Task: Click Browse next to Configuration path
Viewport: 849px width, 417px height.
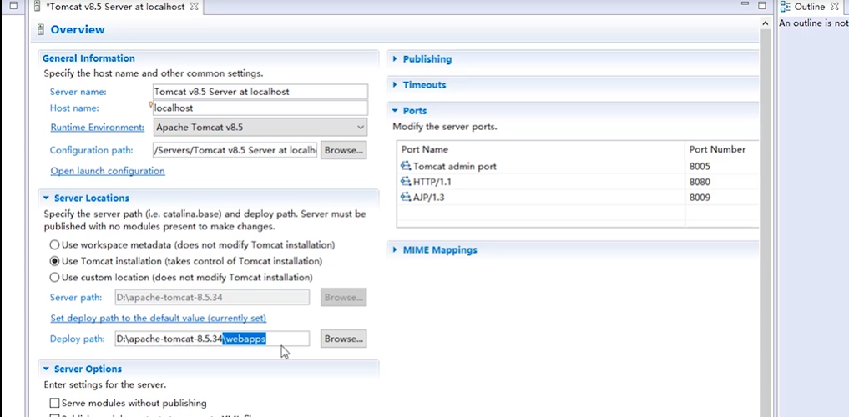Action: coord(343,150)
